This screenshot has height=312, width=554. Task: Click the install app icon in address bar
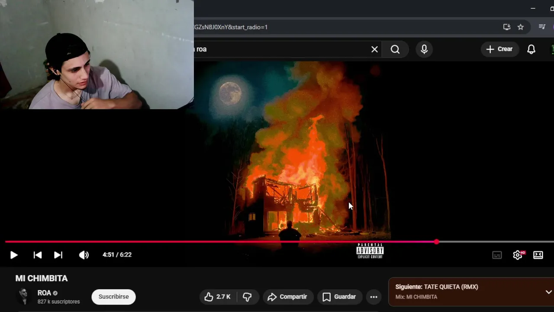[x=507, y=27]
